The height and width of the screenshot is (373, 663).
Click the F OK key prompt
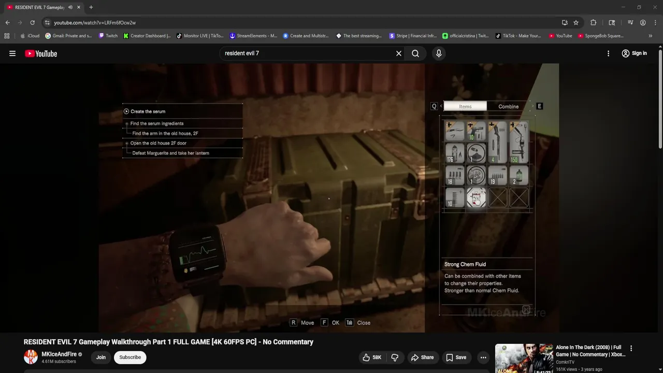(330, 323)
